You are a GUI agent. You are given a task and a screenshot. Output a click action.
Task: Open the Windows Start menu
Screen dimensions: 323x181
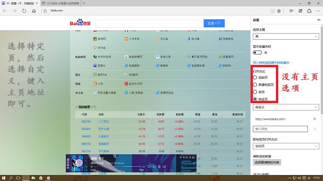(3, 178)
